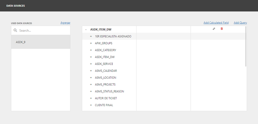258x124 pixels.
Task: Expand the ASDK_SERVICE node
Action: [91, 64]
